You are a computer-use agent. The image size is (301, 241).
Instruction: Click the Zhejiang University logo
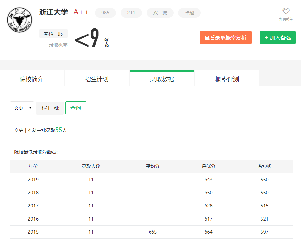click(19, 20)
